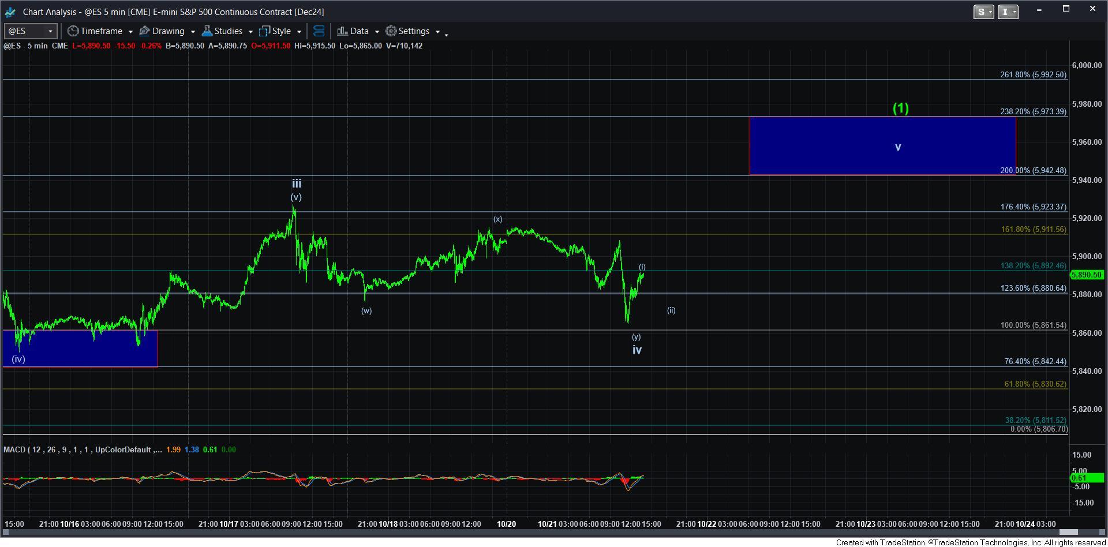Click the horizontal scrollbar thumb at chart bottom
Viewport: 1108px width, 547px height.
point(1068,532)
